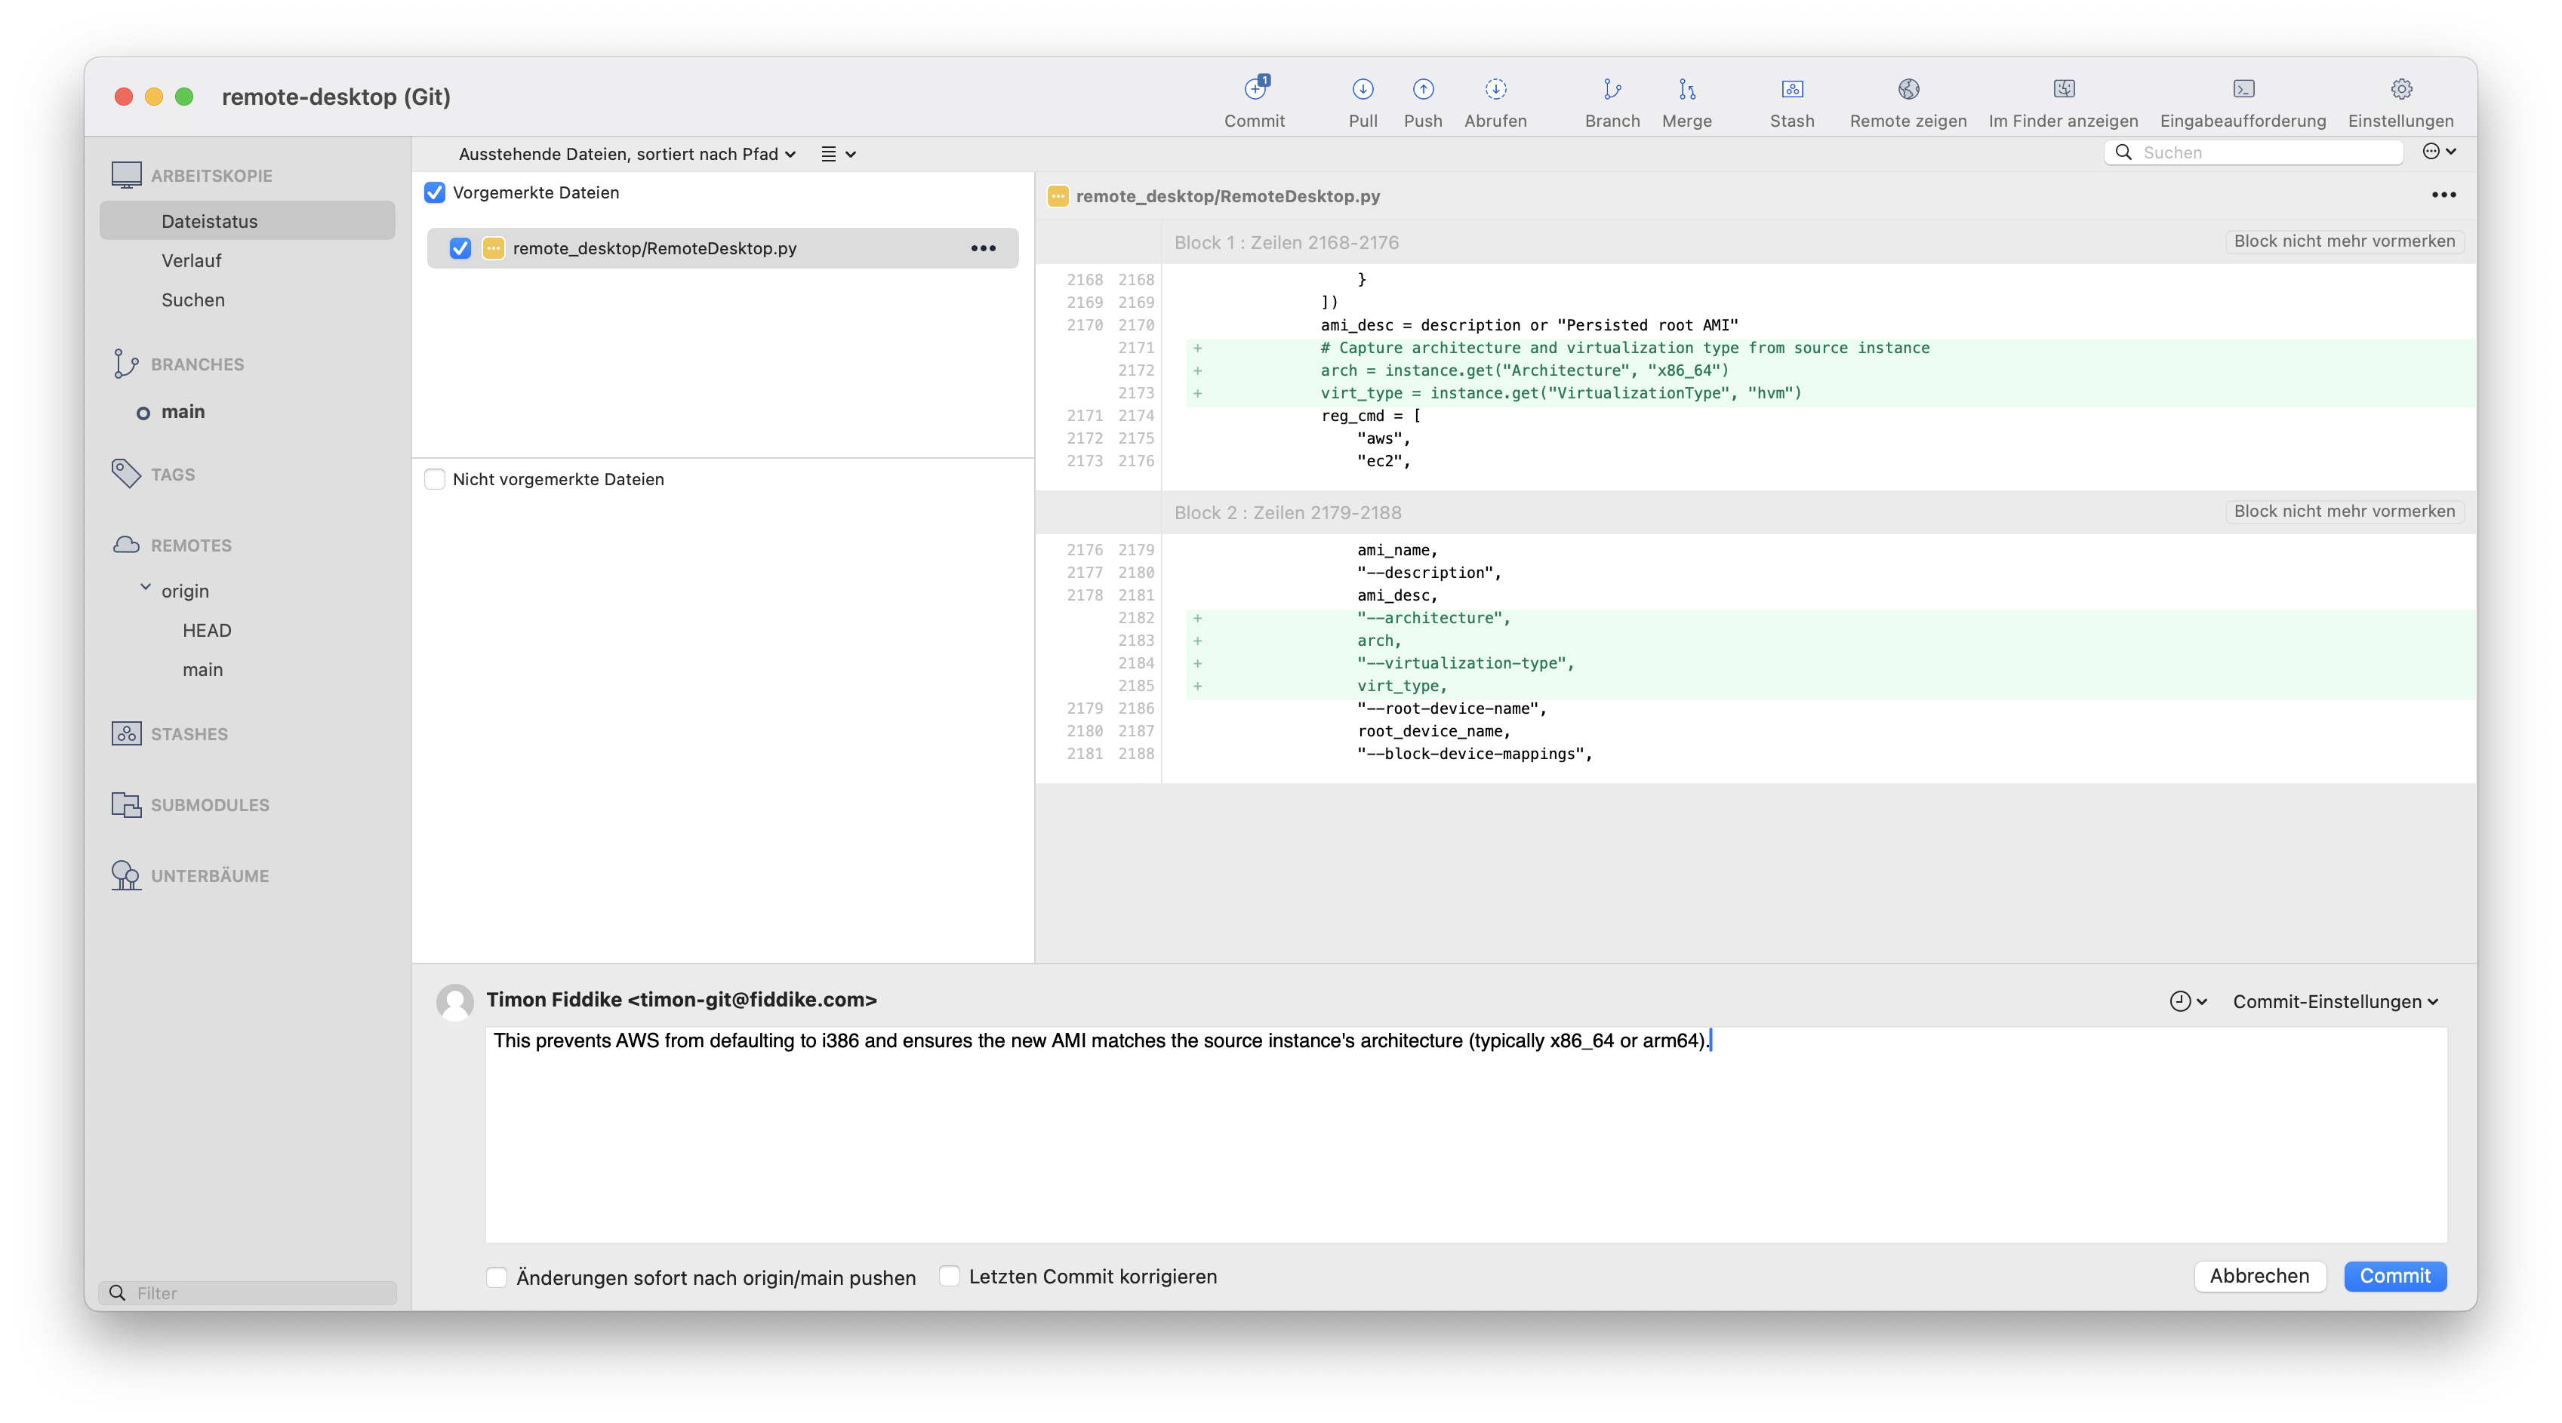Viewport: 2562px width, 1423px height.
Task: Check Letzten Commit korrigieren option
Action: [950, 1276]
